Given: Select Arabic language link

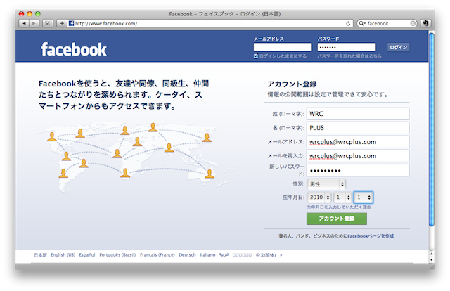Looking at the screenshot, I should pos(224,255).
